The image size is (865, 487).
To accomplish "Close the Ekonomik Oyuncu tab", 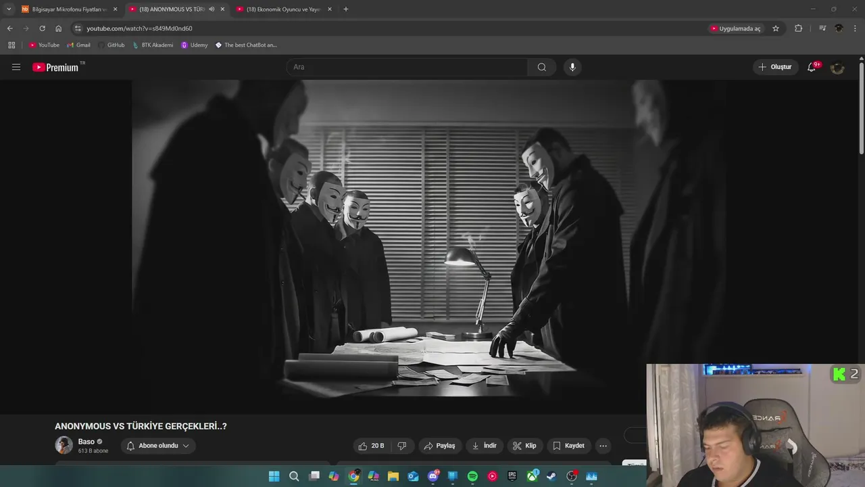I will [x=329, y=9].
